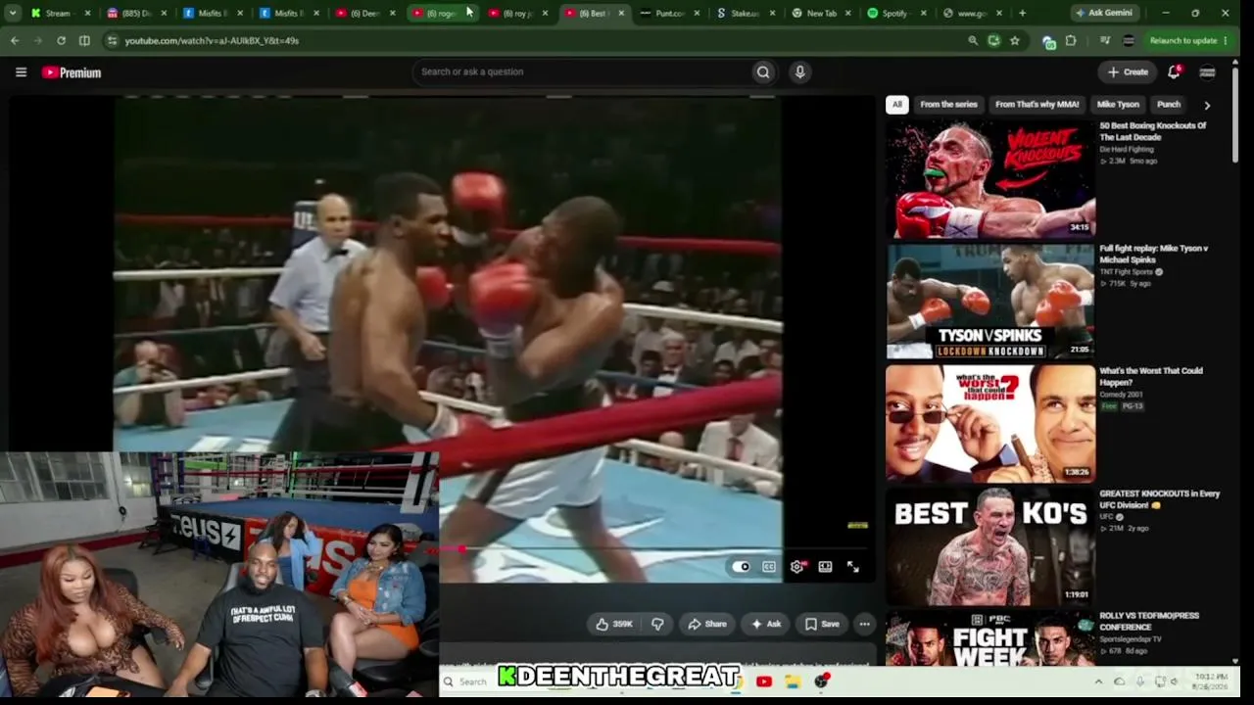Open the Fight Week press conference thumbnail

pyautogui.click(x=990, y=638)
